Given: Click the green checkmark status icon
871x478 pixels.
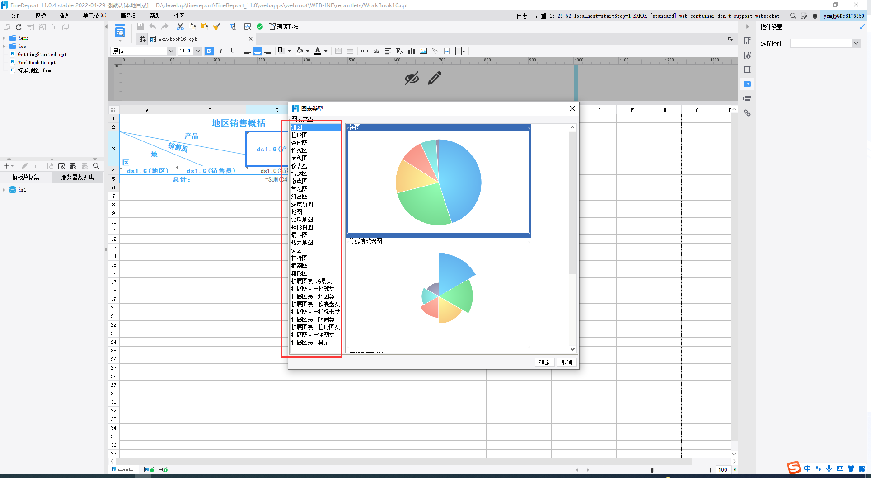Looking at the screenshot, I should (260, 27).
